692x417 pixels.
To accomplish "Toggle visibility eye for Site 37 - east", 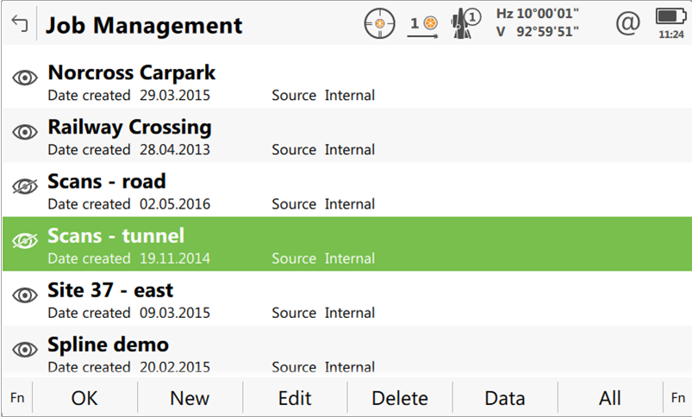I will point(25,296).
